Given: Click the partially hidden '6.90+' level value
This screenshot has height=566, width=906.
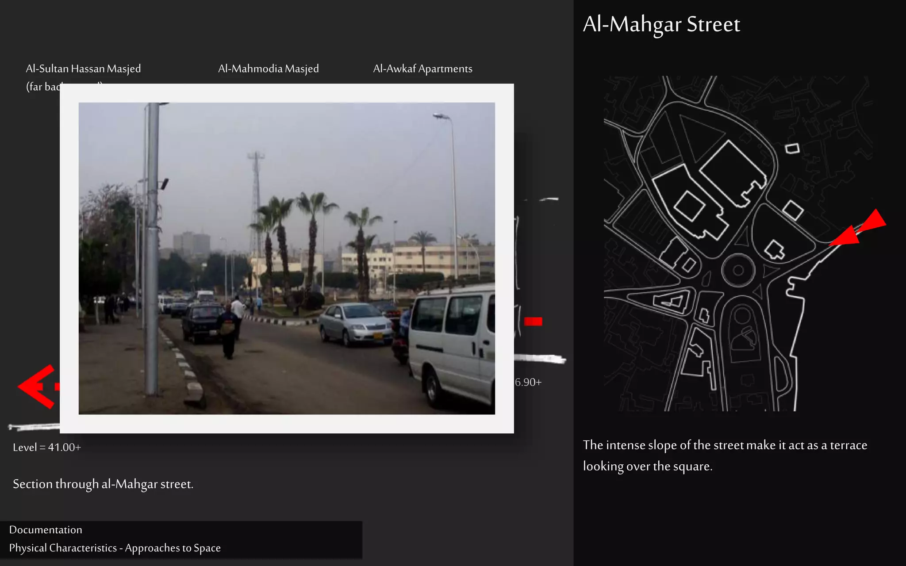Looking at the screenshot, I should tap(528, 382).
